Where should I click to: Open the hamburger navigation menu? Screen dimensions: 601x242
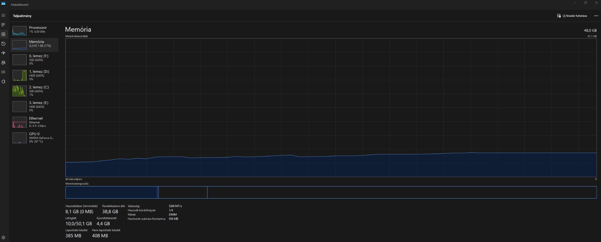(4, 15)
